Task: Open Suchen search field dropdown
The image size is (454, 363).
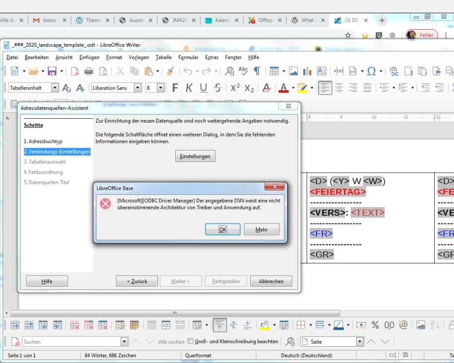Action: (124, 342)
